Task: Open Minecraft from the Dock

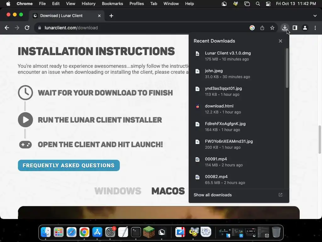Action: click(x=149, y=232)
